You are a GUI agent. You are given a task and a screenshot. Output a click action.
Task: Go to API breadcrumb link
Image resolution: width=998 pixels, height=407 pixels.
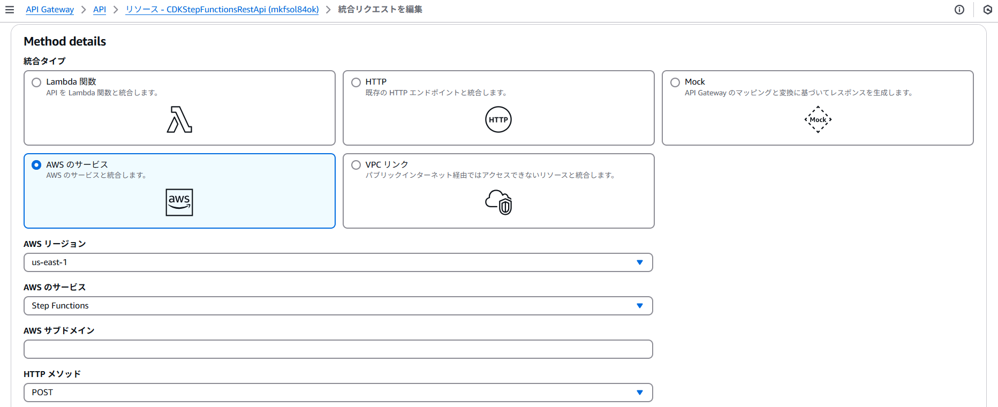(100, 10)
